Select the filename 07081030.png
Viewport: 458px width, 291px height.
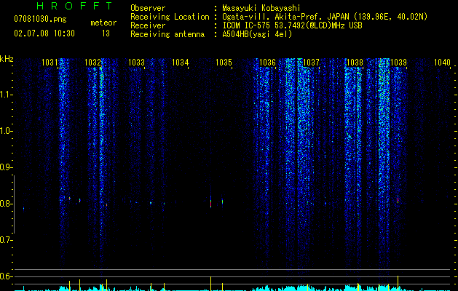(40, 20)
